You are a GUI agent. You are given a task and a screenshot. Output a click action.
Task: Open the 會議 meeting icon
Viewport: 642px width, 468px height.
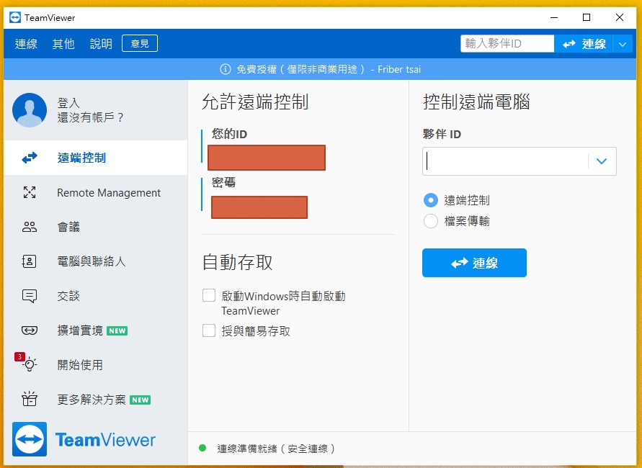[x=30, y=227]
